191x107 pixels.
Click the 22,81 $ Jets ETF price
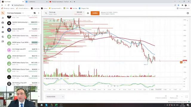(x=35, y=49)
